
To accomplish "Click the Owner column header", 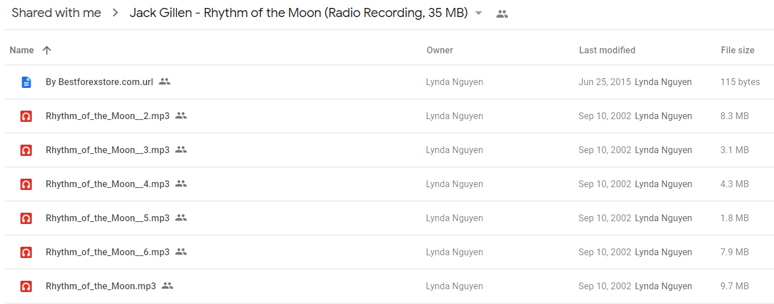I will [440, 50].
